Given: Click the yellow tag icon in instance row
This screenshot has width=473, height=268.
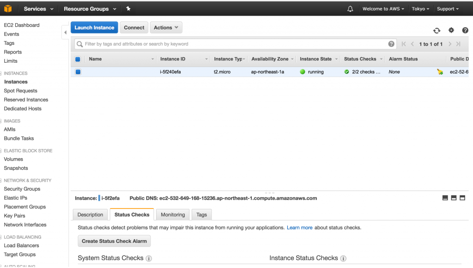Looking at the screenshot, I should (440, 71).
